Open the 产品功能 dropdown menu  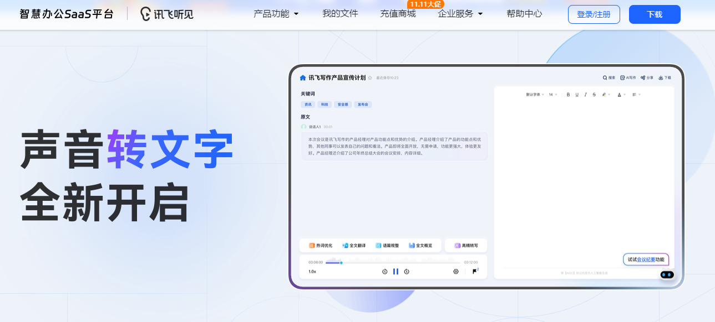[x=276, y=14]
